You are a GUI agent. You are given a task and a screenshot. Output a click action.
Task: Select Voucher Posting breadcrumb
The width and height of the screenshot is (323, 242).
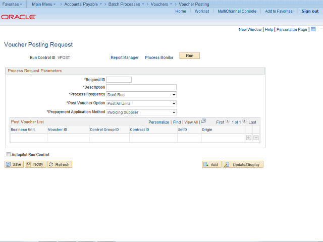(x=194, y=4)
